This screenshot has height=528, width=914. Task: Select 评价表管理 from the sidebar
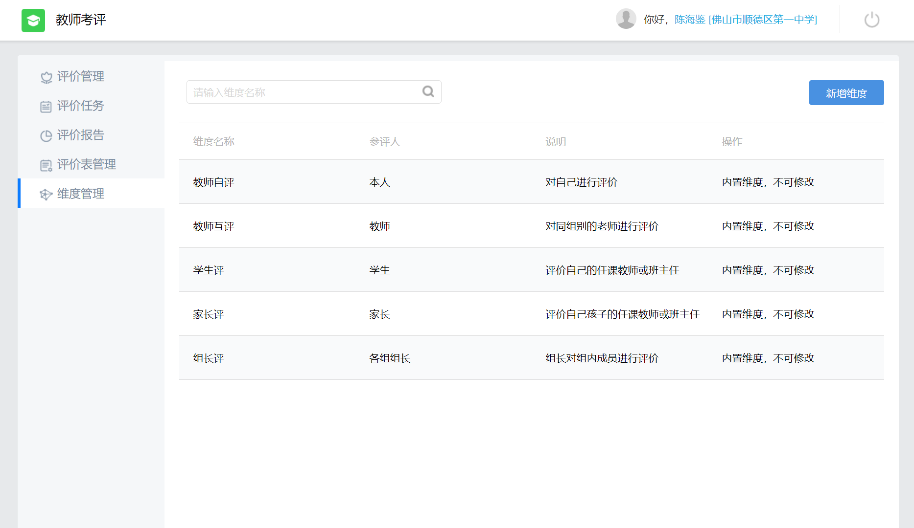tap(87, 164)
